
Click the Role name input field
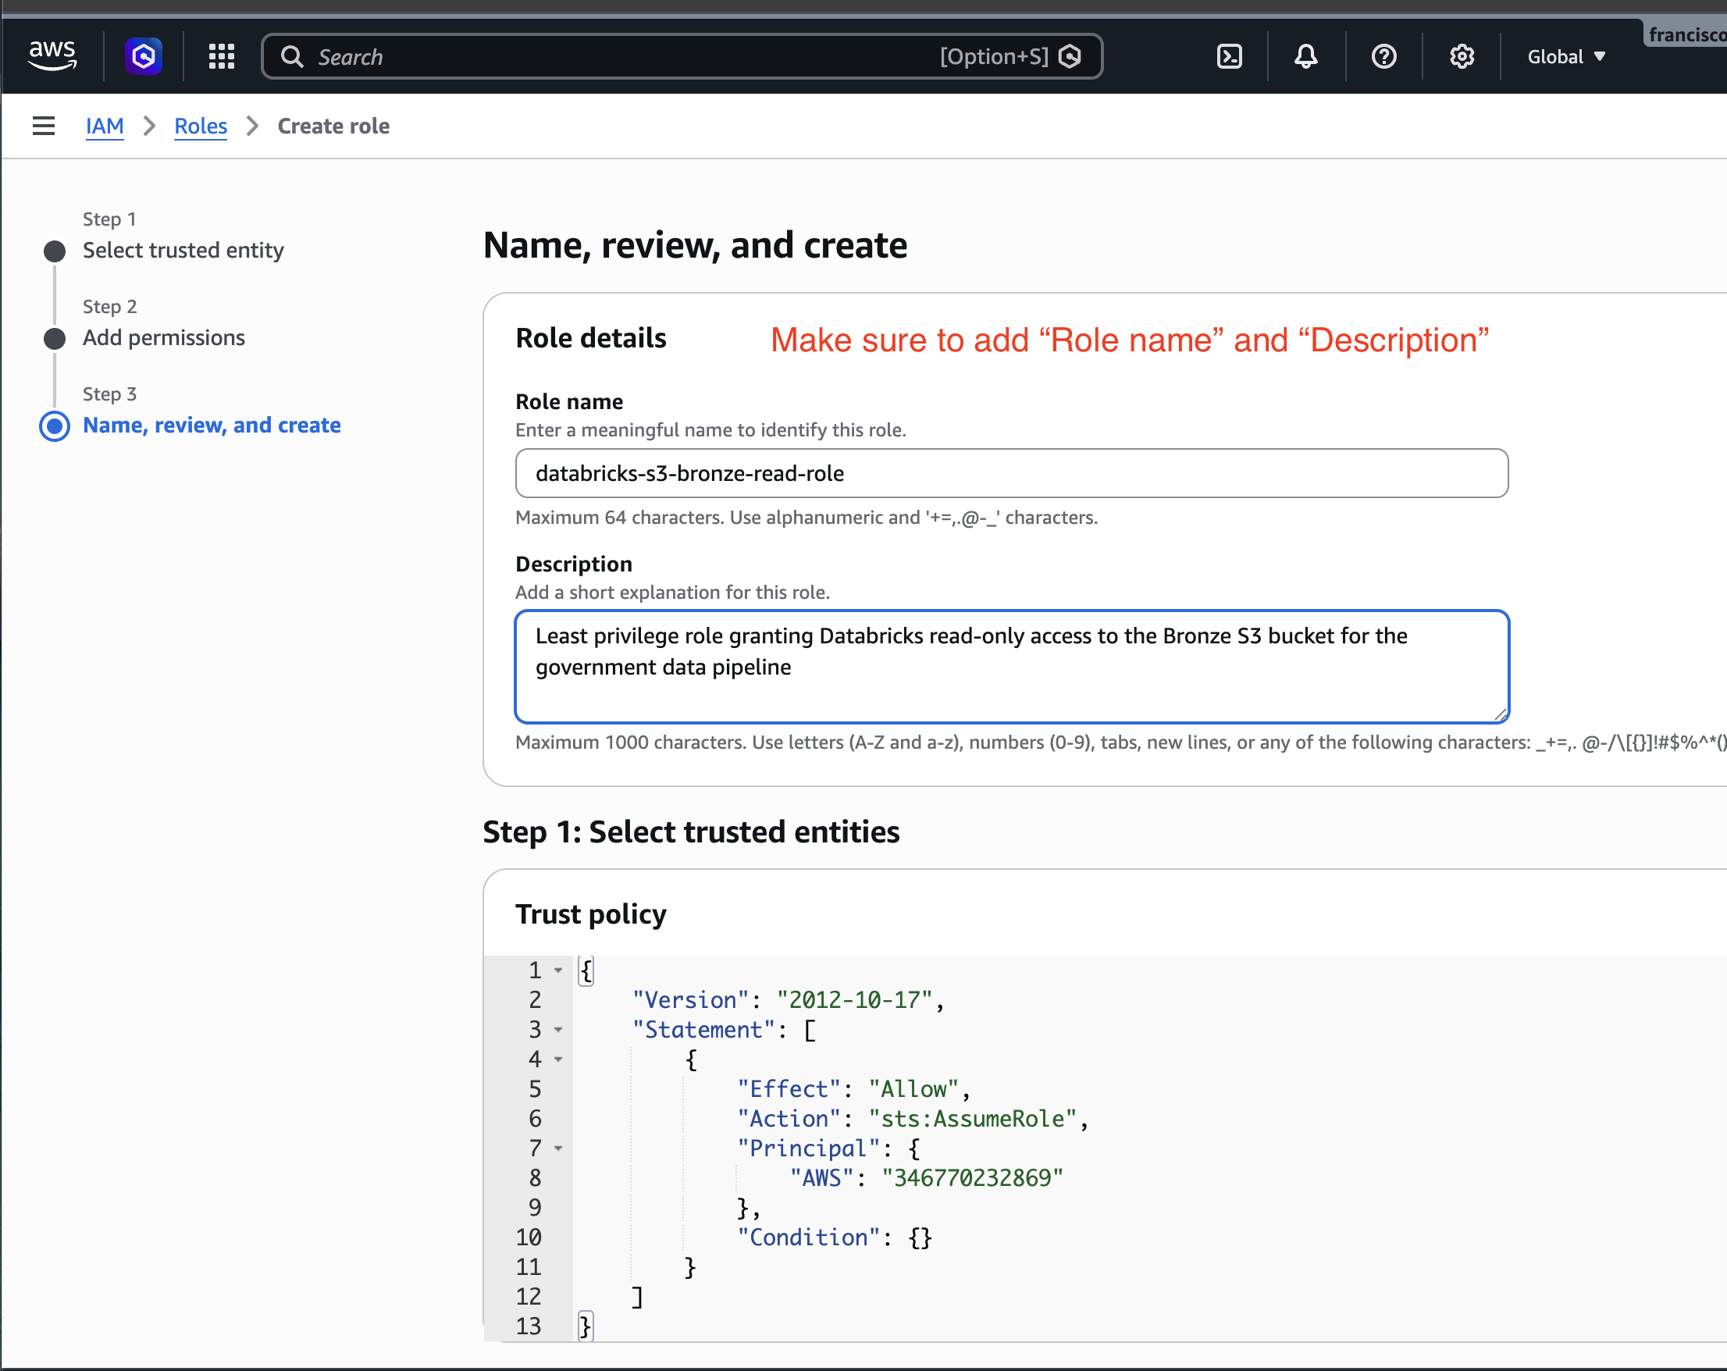[1012, 473]
